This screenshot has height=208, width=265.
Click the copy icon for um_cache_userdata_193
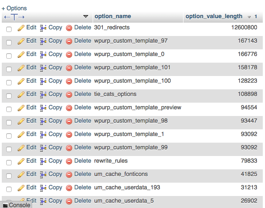click(x=43, y=188)
